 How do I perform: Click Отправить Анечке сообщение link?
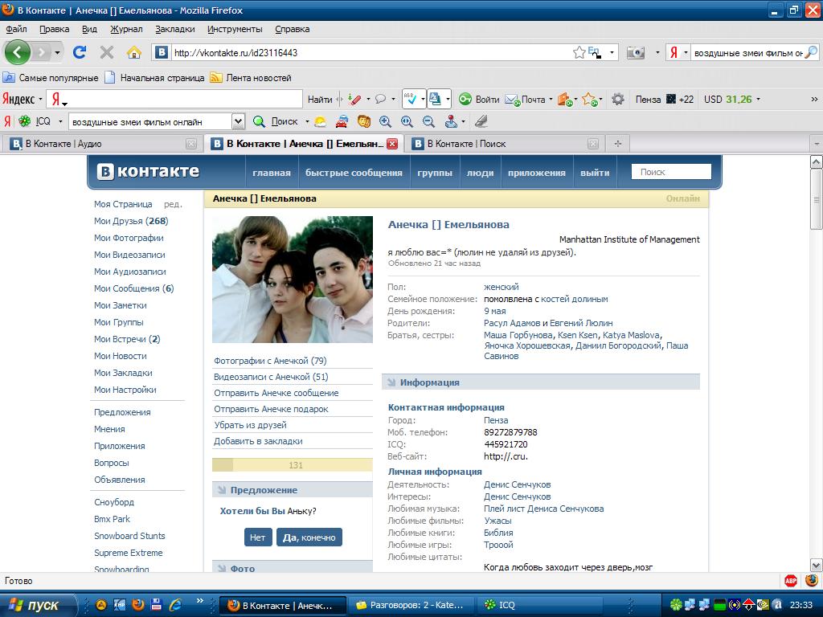[x=276, y=393]
